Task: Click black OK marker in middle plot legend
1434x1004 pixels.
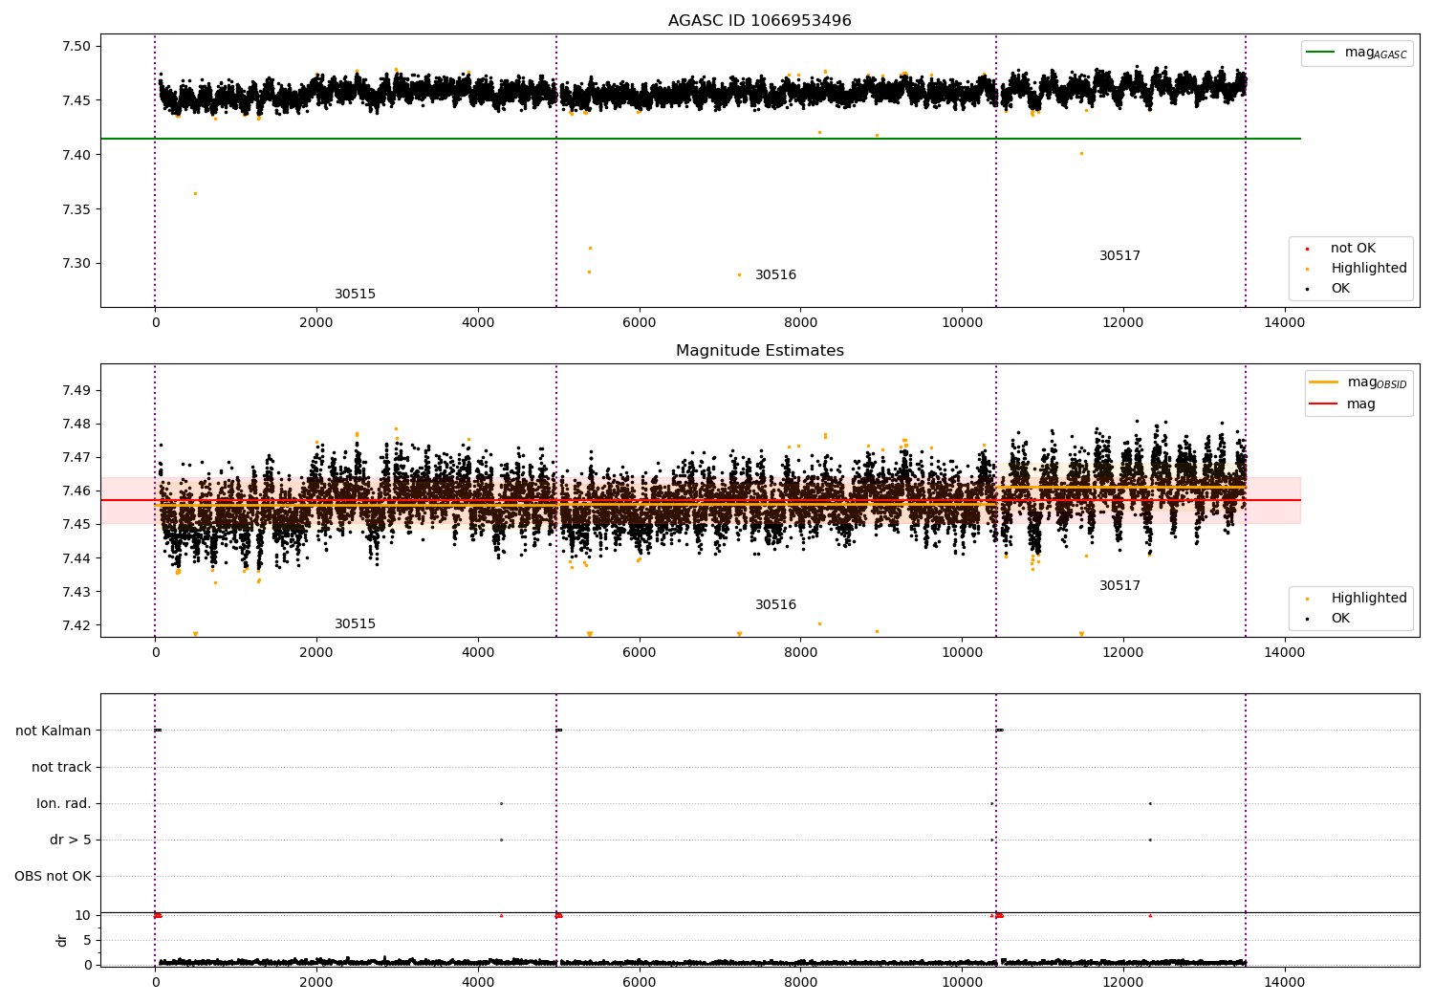Action: pos(1307,619)
